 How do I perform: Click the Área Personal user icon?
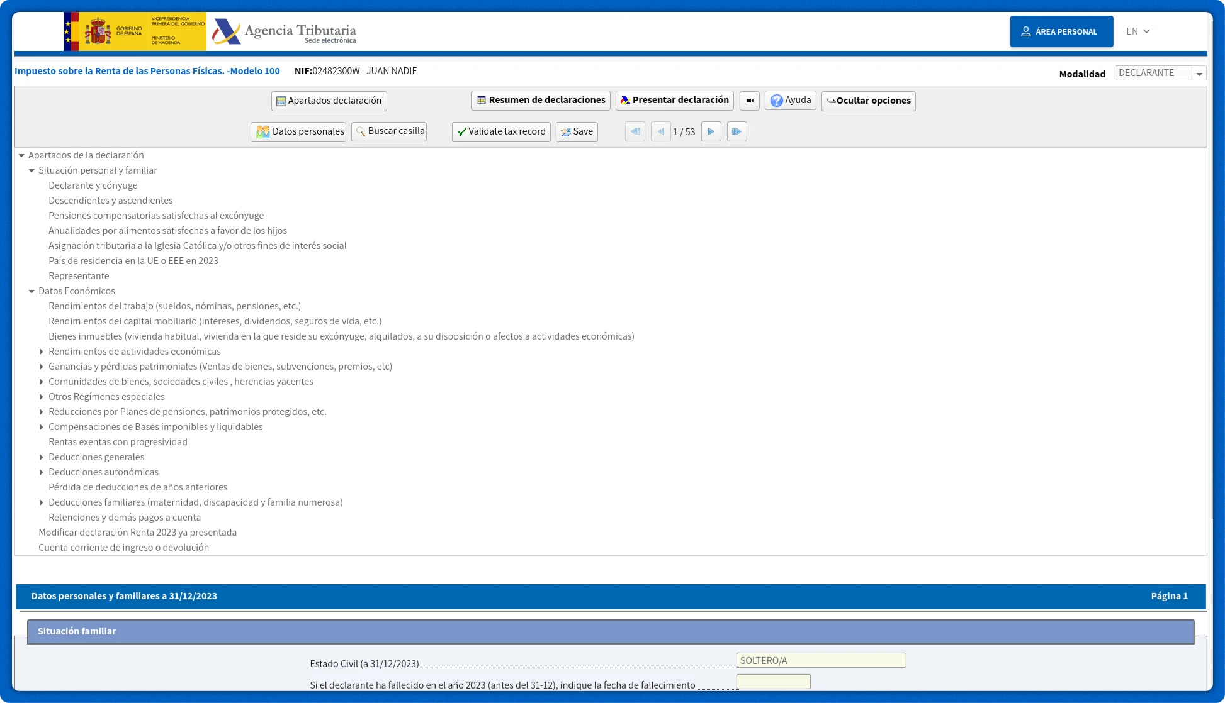[1027, 31]
